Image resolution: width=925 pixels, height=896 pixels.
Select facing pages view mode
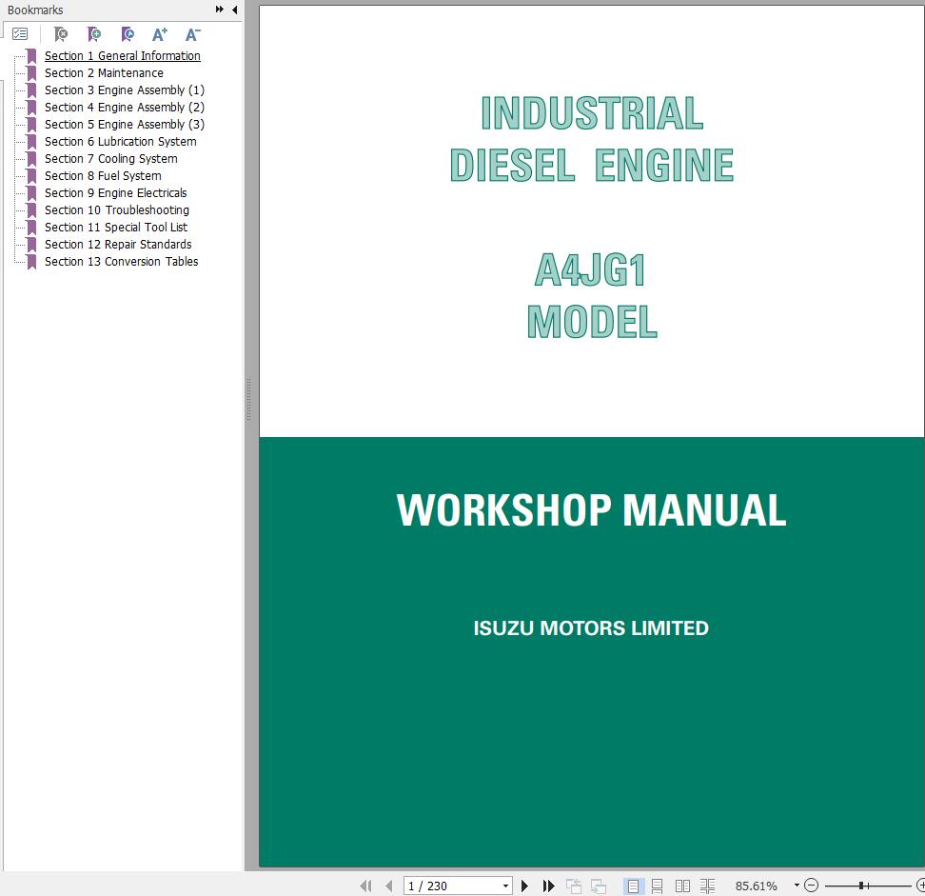point(682,886)
